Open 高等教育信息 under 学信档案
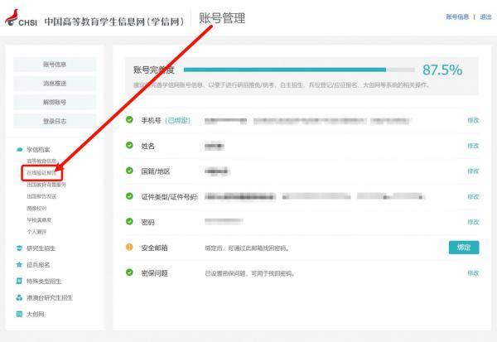Viewport: 497px width, 342px height. (x=41, y=161)
